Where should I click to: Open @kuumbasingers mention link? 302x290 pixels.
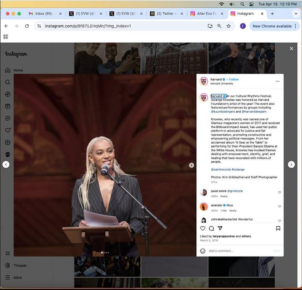tap(223, 111)
